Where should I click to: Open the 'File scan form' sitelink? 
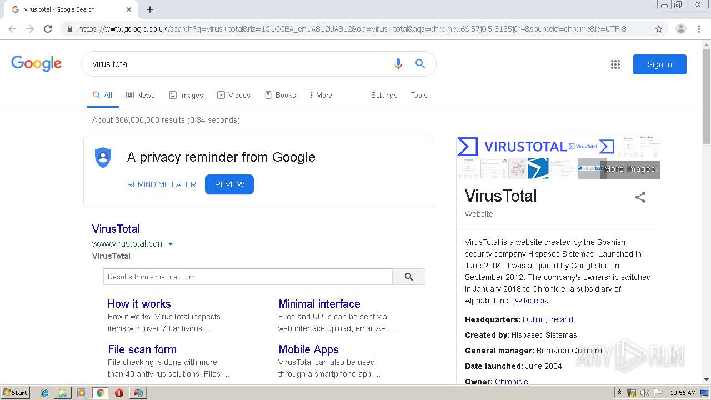click(x=142, y=349)
